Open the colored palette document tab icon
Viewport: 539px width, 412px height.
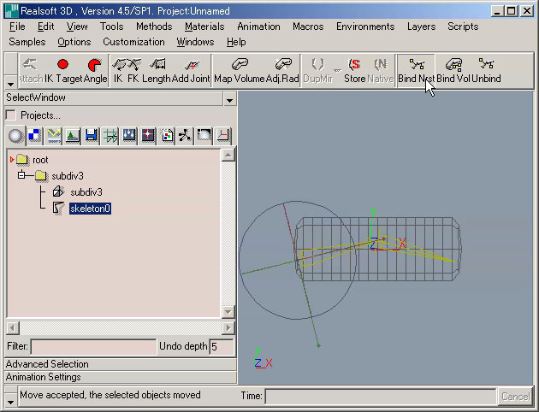167,136
